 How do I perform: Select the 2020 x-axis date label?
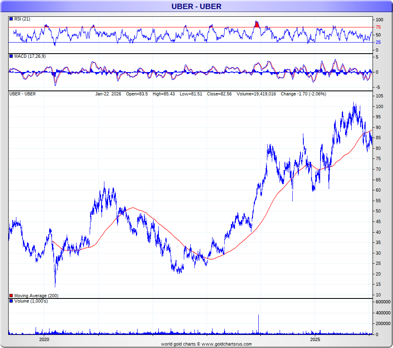click(44, 339)
